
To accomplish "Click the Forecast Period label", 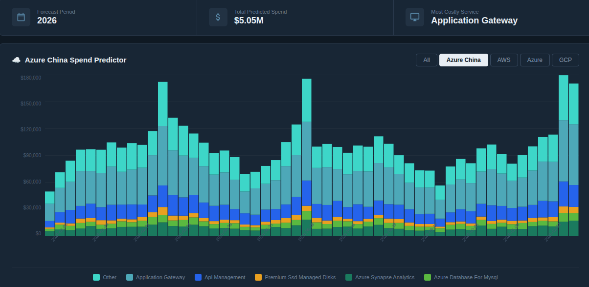I will click(56, 12).
